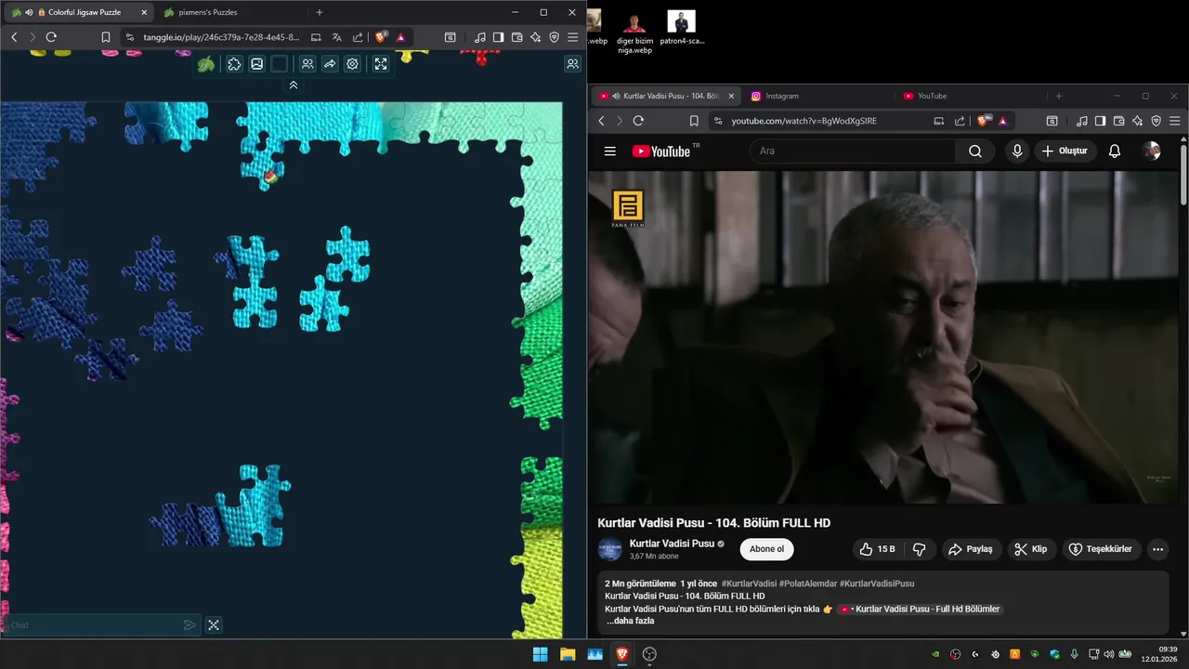This screenshot has height=669, width=1189.
Task: Open YouTube notifications bell
Action: (1115, 151)
